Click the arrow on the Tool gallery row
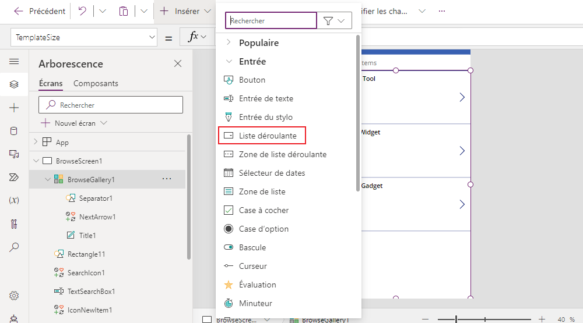The height and width of the screenshot is (323, 583). pos(462,97)
